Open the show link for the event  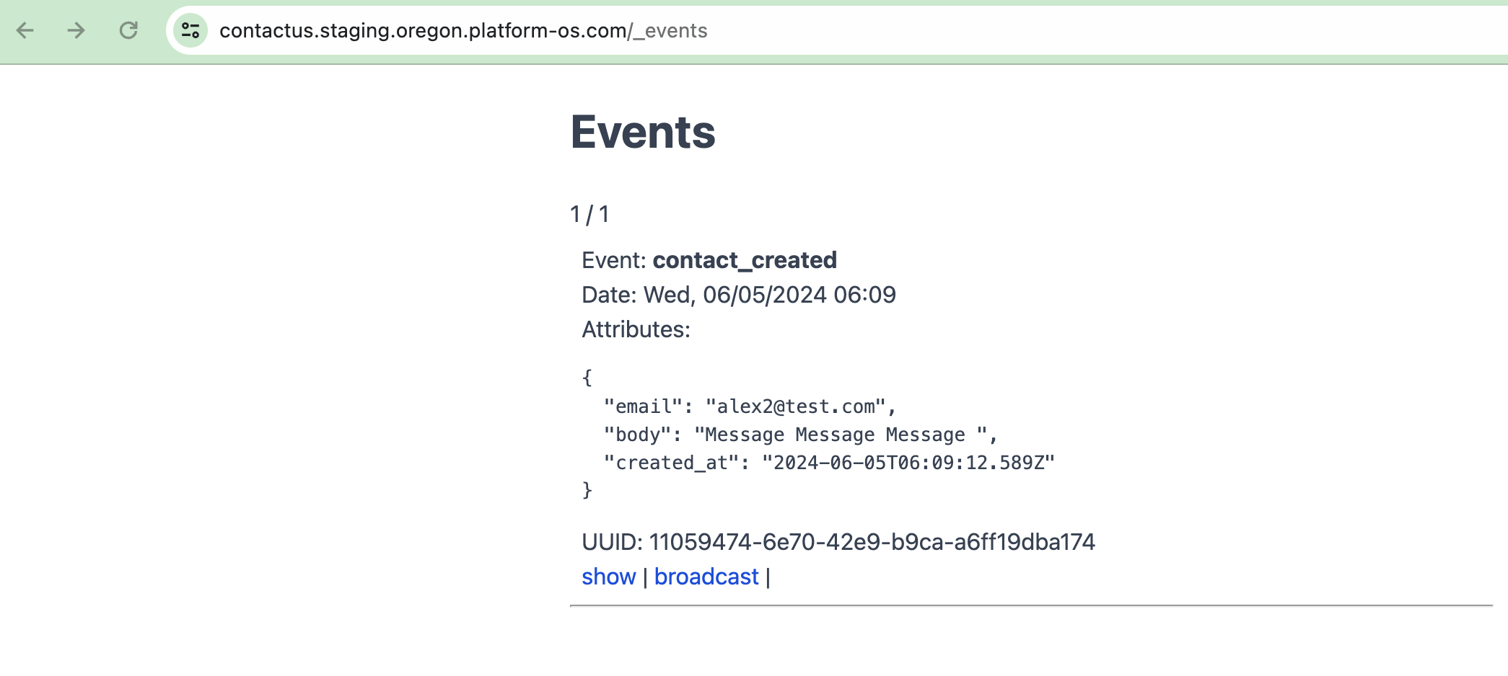point(608,577)
